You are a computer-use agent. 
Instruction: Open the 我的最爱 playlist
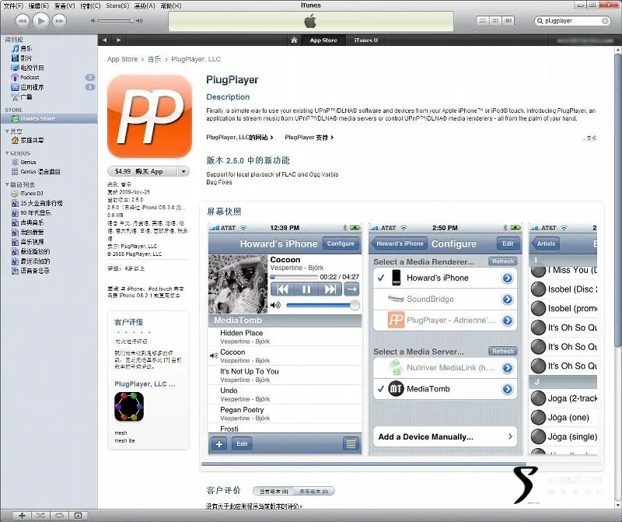coord(32,233)
